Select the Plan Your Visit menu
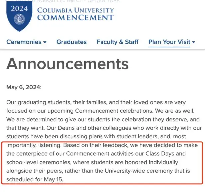This screenshot has height=192, width=205. coord(169,42)
